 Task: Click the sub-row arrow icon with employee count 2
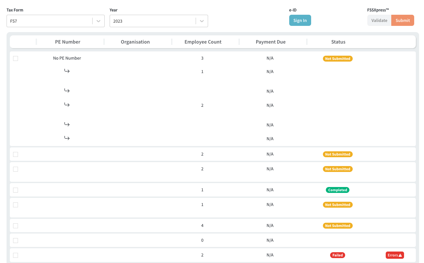click(x=67, y=105)
